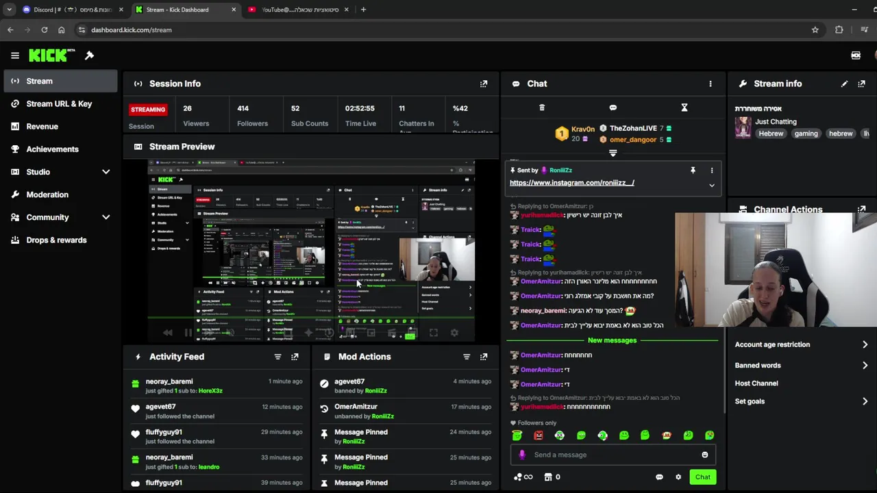Pop out the Activity Feed panel

pos(295,357)
